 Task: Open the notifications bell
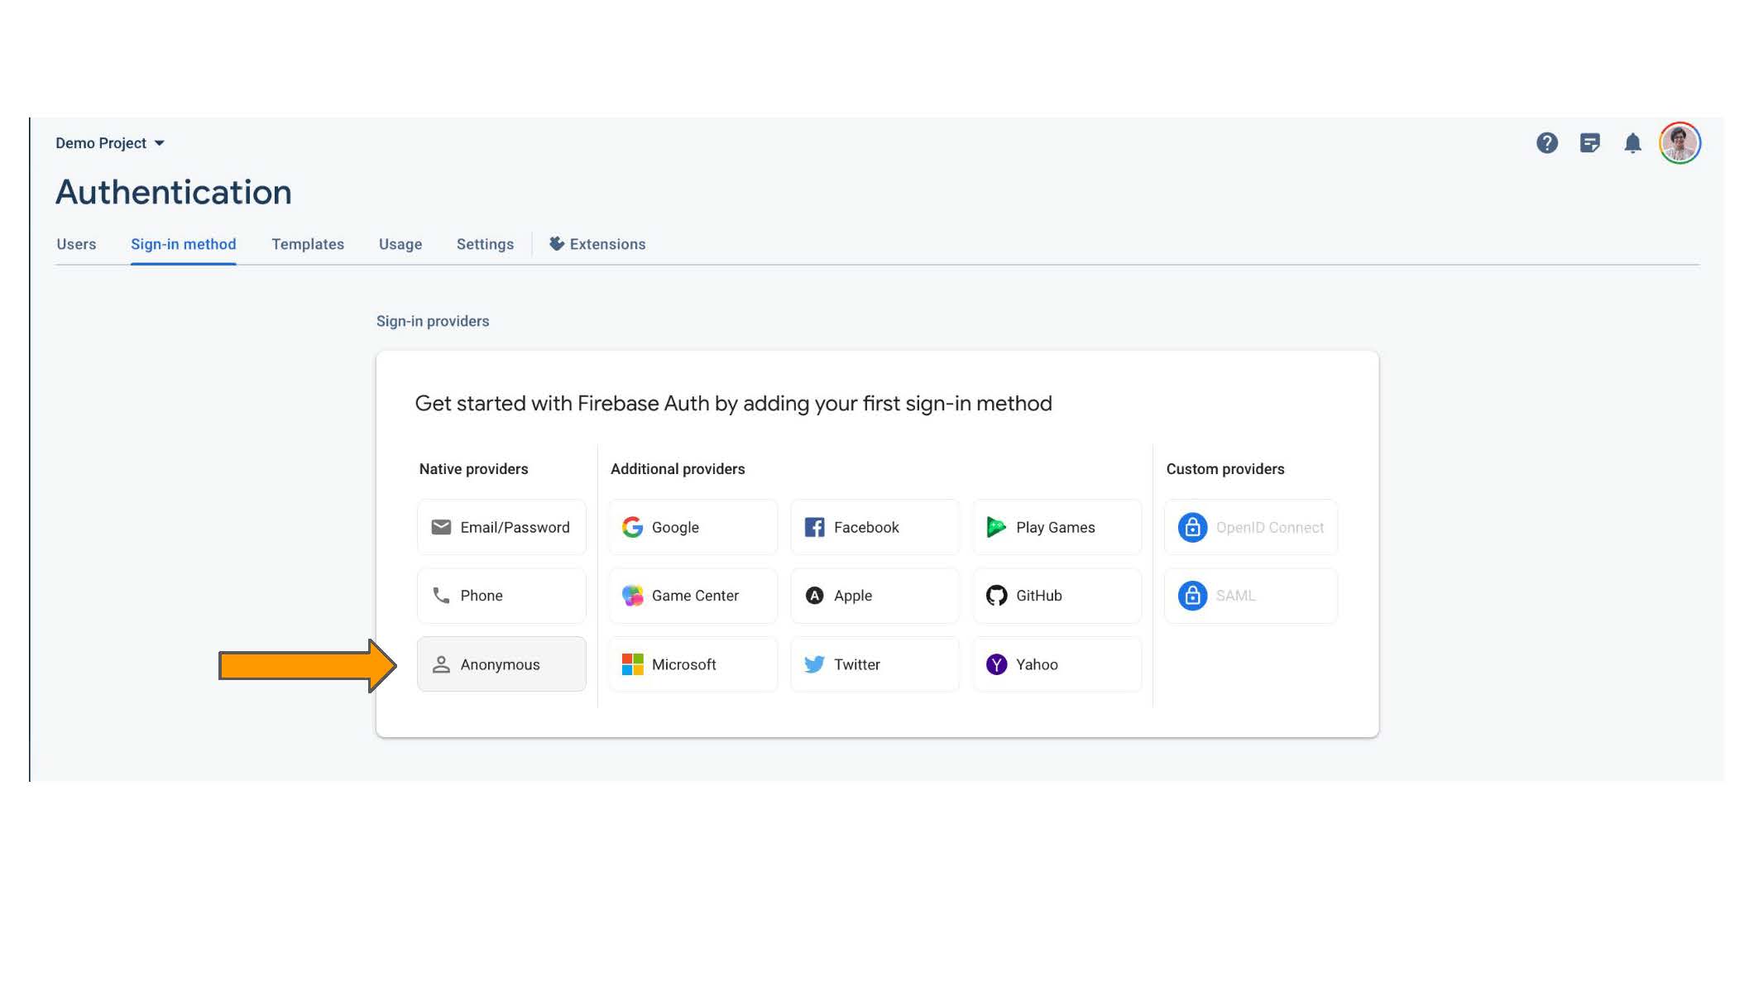(x=1632, y=143)
